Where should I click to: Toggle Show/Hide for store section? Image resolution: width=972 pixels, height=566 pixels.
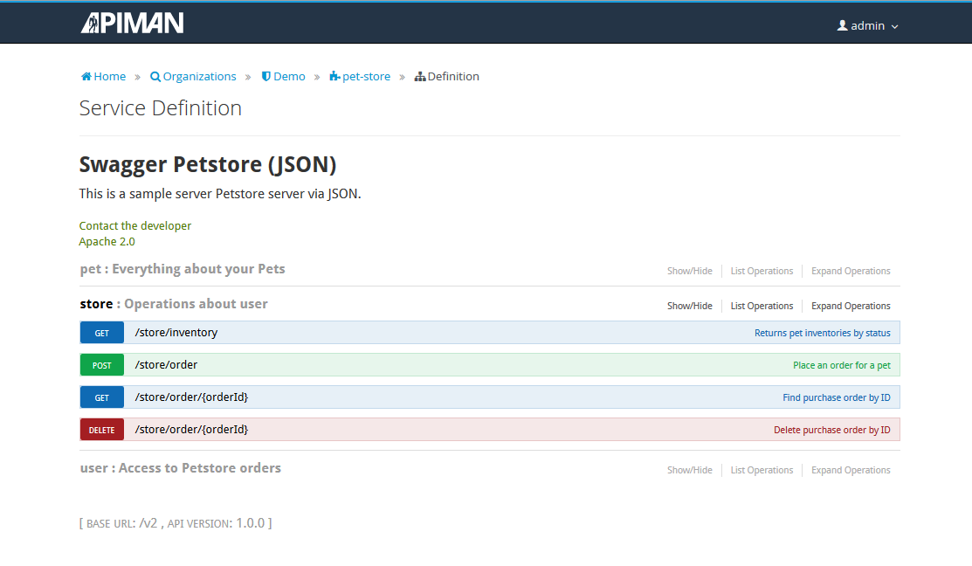point(689,306)
